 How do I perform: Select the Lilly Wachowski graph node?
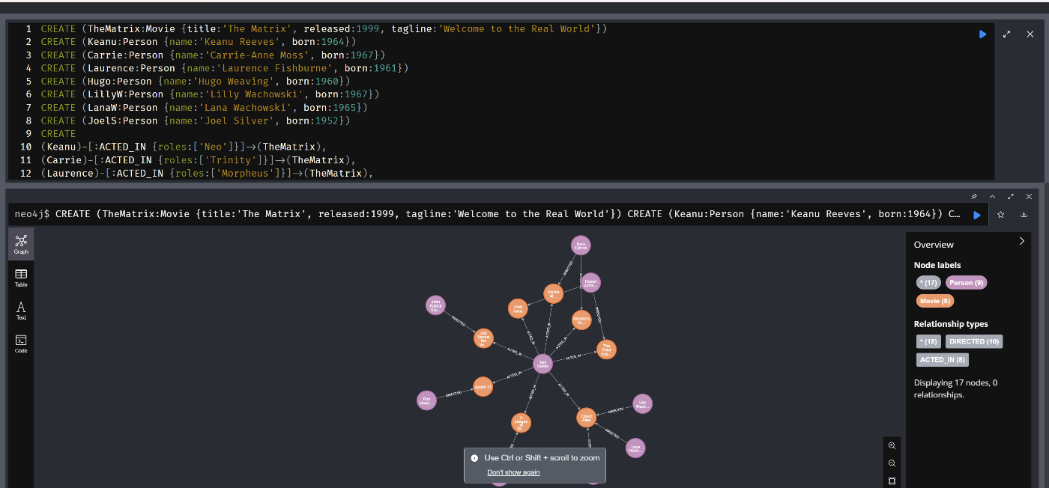[x=642, y=403]
